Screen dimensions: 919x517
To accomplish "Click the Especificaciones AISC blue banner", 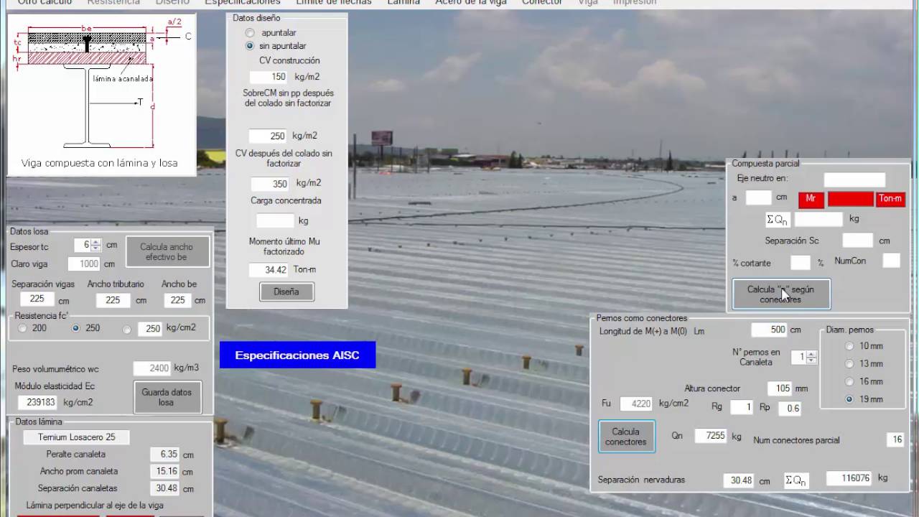I will pos(297,355).
